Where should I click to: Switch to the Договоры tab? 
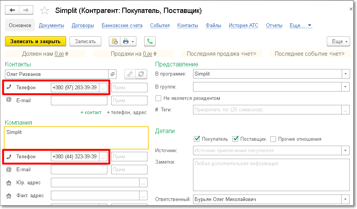pos(83,26)
